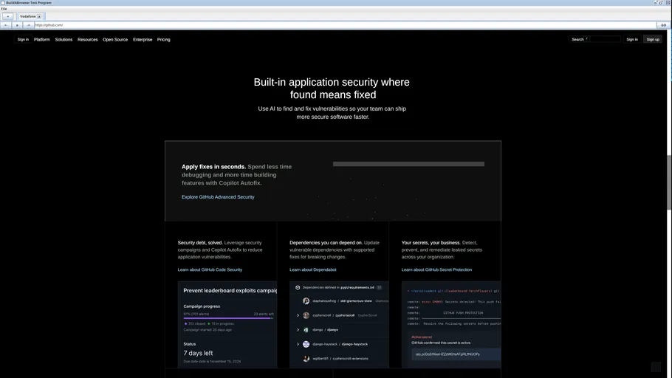Click the 'Campaign progress' label

202,306
